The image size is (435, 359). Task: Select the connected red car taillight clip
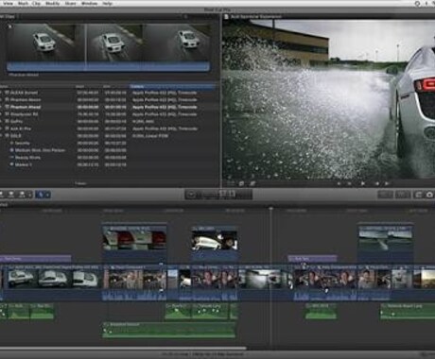coord(134,242)
